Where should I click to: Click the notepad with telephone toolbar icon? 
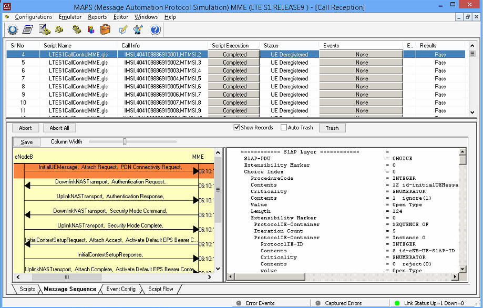[45, 29]
